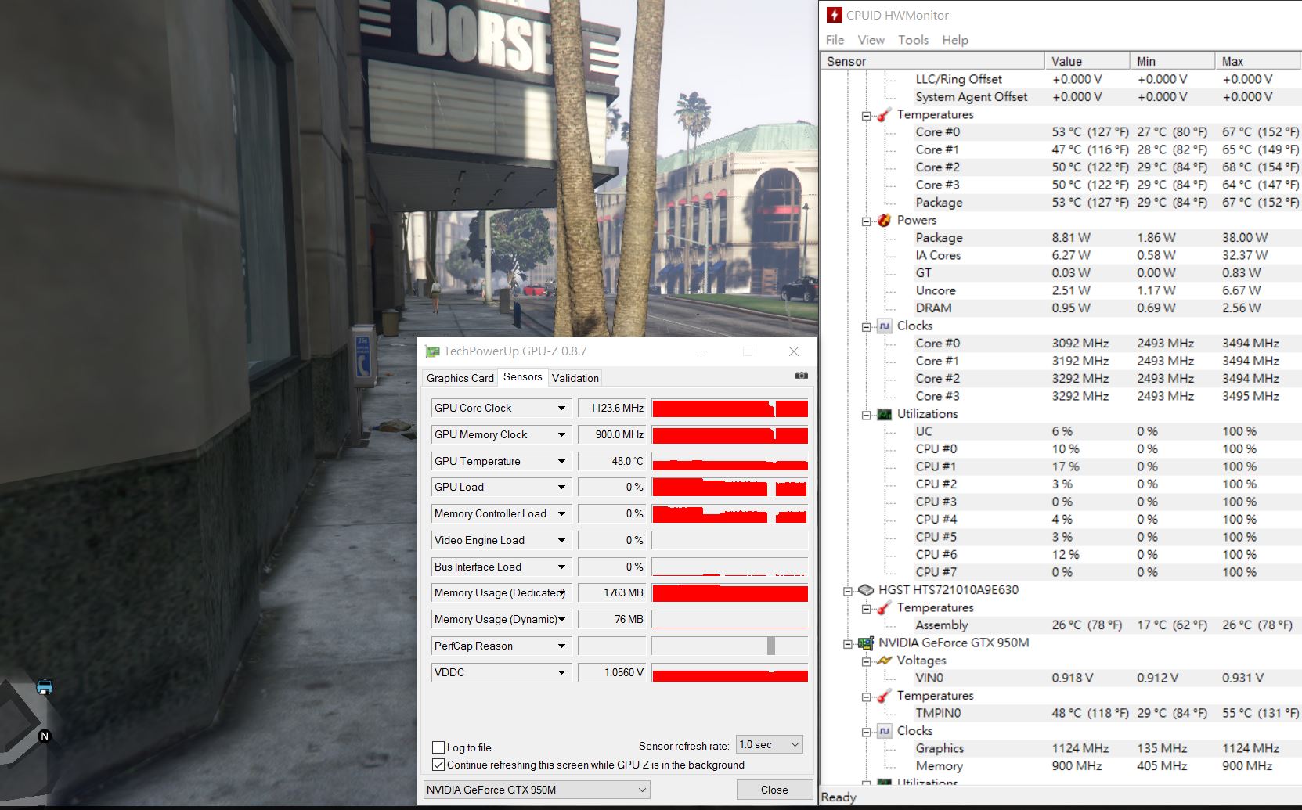Collapse the CPU Clocks tree node
The width and height of the screenshot is (1302, 810).
click(x=867, y=327)
